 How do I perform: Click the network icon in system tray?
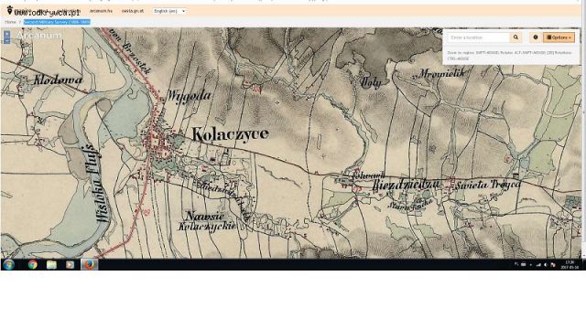[x=538, y=265]
